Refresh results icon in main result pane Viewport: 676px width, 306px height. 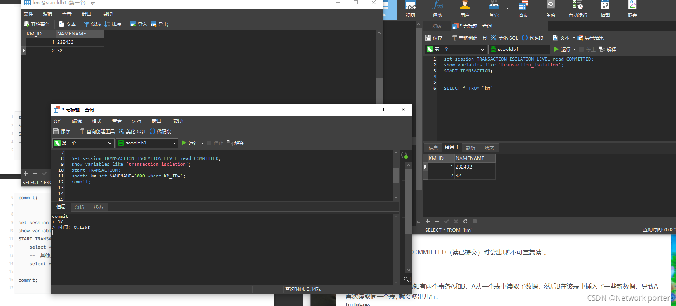pos(465,221)
